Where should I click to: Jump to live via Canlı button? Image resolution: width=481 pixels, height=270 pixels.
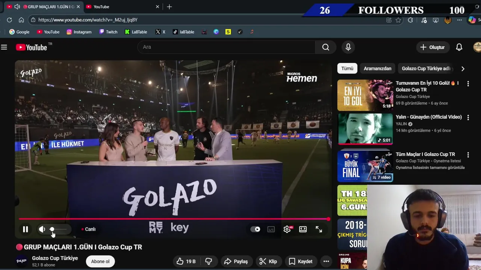click(89, 229)
